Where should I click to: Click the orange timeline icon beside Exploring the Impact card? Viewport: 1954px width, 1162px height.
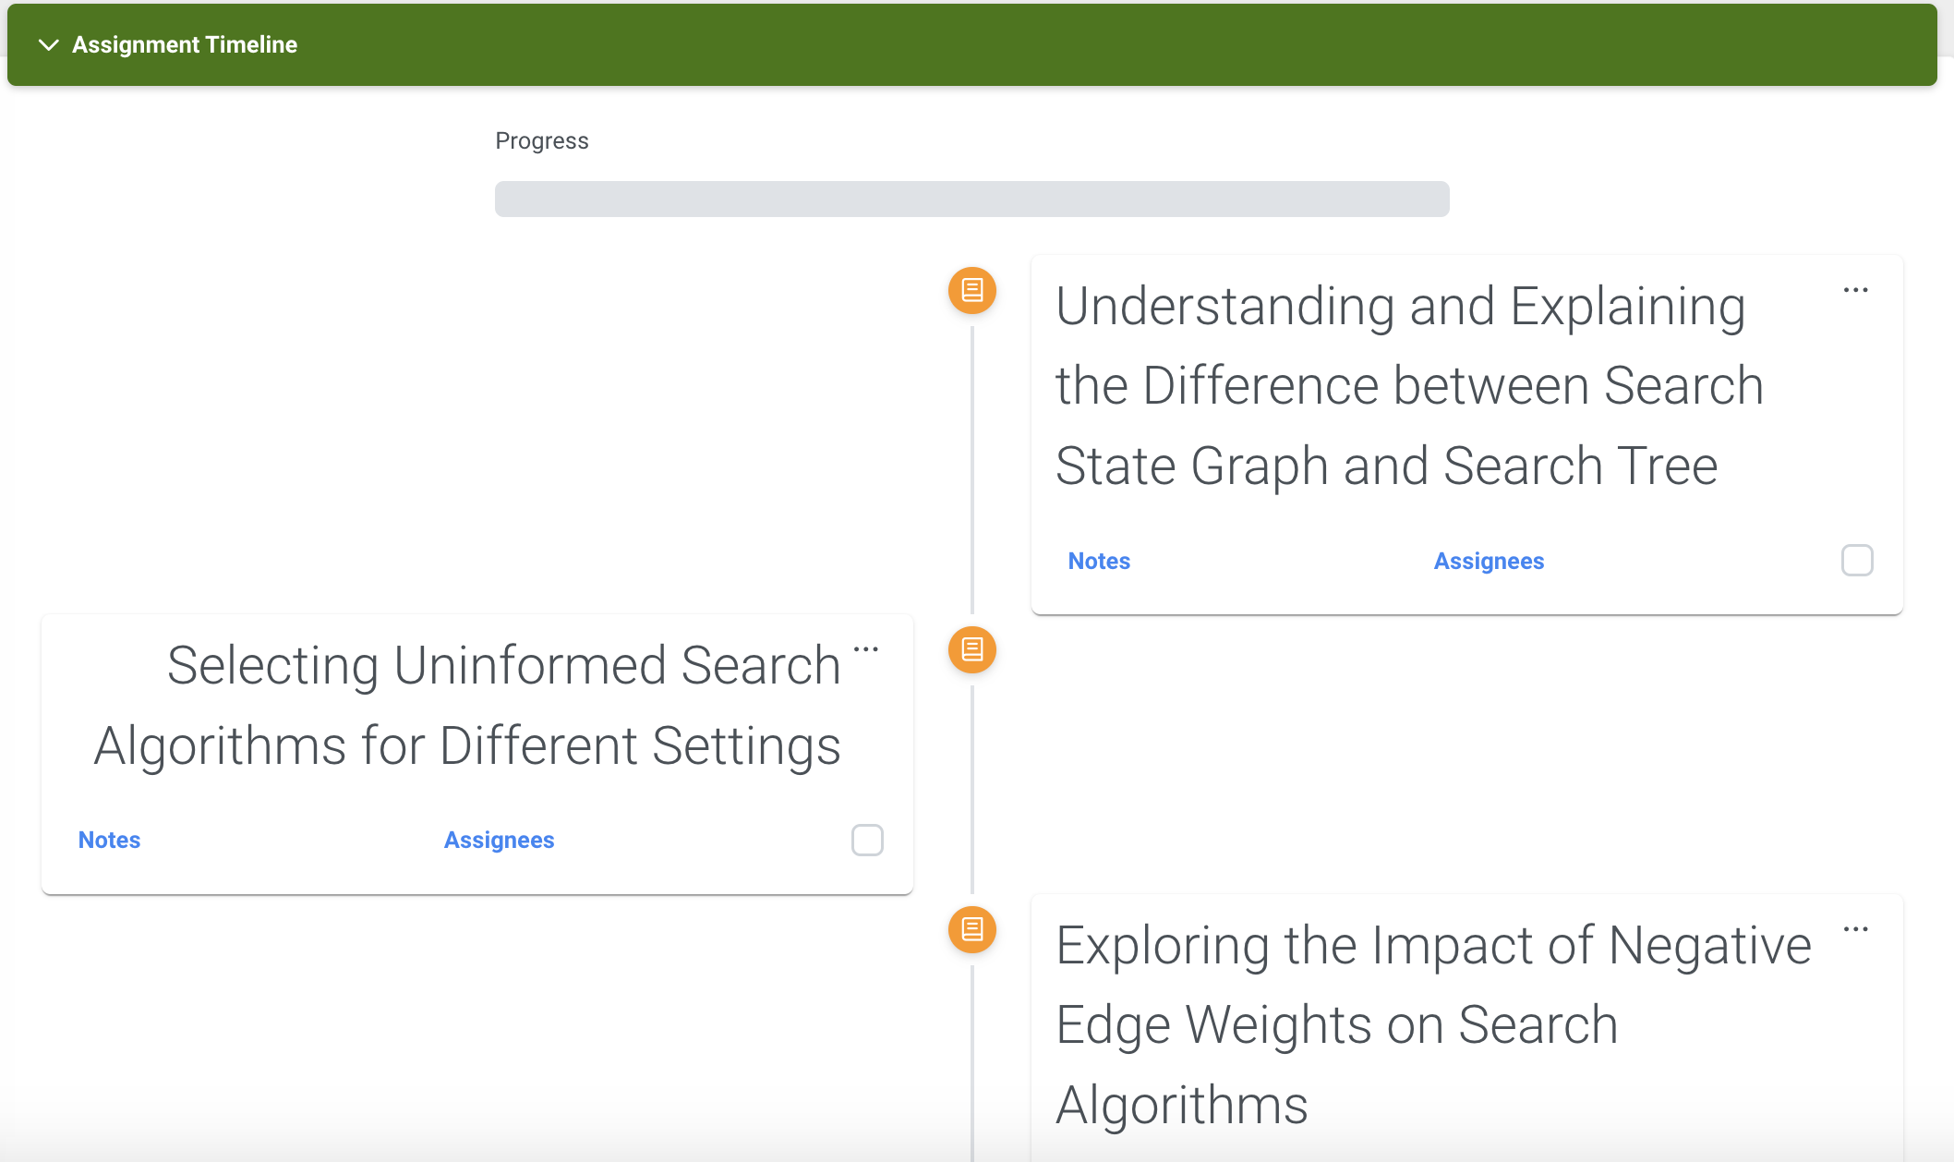(x=972, y=929)
